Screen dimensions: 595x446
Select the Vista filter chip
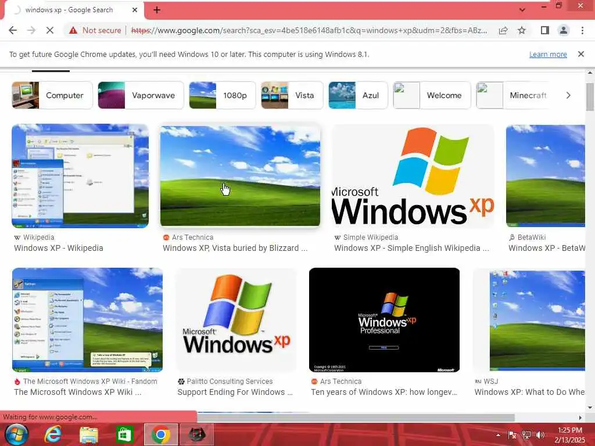coord(292,95)
